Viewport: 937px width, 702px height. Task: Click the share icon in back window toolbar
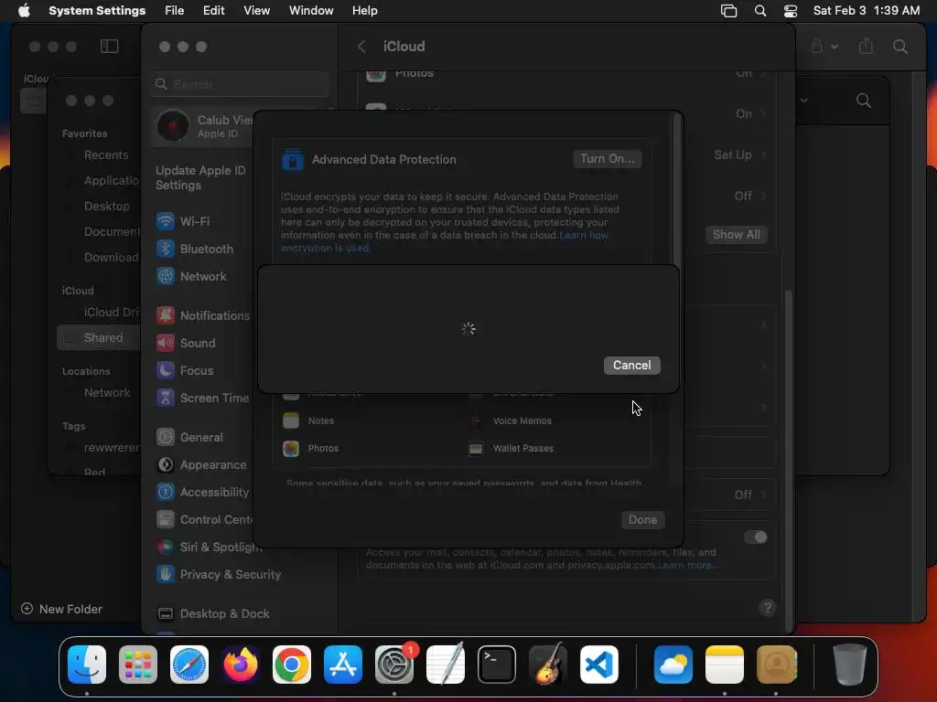pos(866,47)
